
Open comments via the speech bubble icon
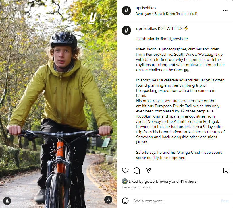(137, 170)
